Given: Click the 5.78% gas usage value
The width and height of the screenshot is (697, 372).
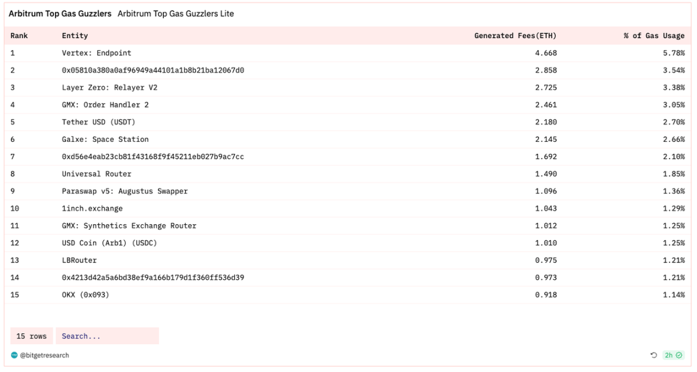Looking at the screenshot, I should (674, 53).
